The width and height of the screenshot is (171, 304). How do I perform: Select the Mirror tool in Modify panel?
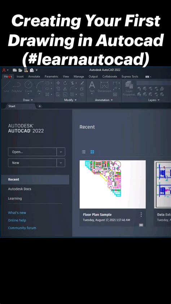(x=65, y=88)
